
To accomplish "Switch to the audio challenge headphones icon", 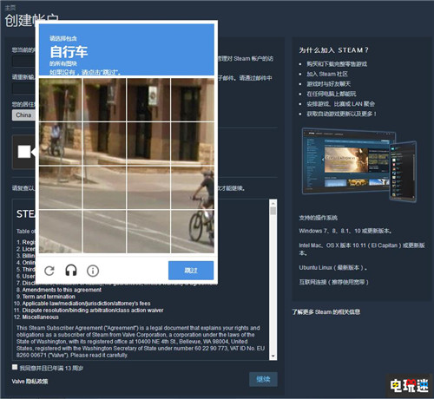I will [x=71, y=271].
